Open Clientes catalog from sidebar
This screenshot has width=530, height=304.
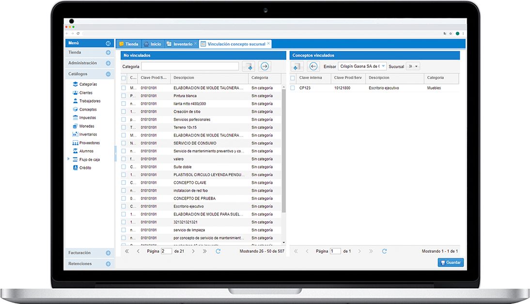[86, 92]
